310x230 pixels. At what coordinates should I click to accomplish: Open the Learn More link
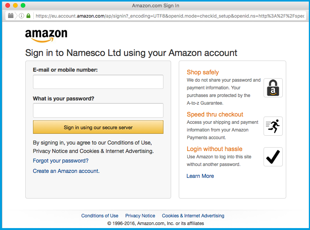pos(200,176)
